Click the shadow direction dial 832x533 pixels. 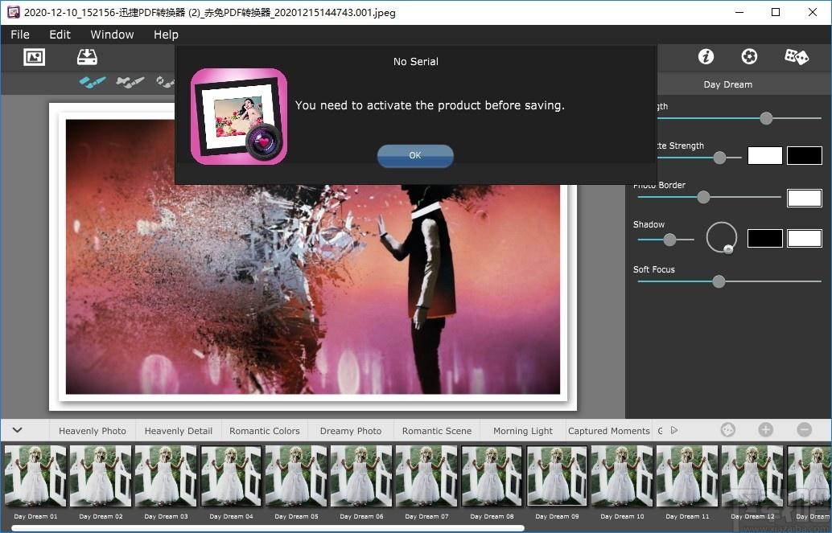point(722,237)
